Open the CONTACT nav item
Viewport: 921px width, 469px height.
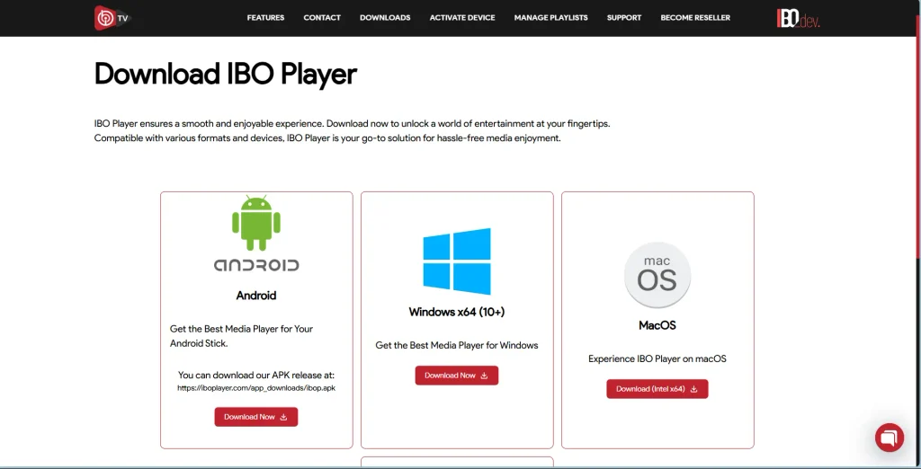tap(322, 18)
